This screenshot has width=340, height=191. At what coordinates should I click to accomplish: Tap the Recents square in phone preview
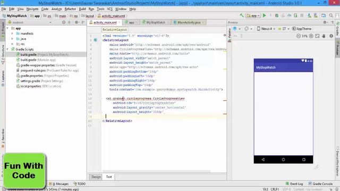click(304, 160)
